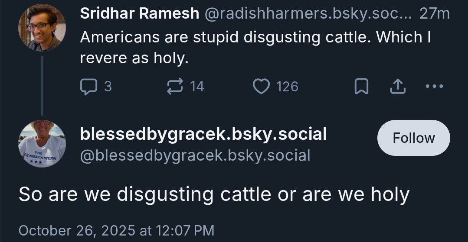468x242 pixels.
Task: Open the three-dot more options menu
Action: 434,86
